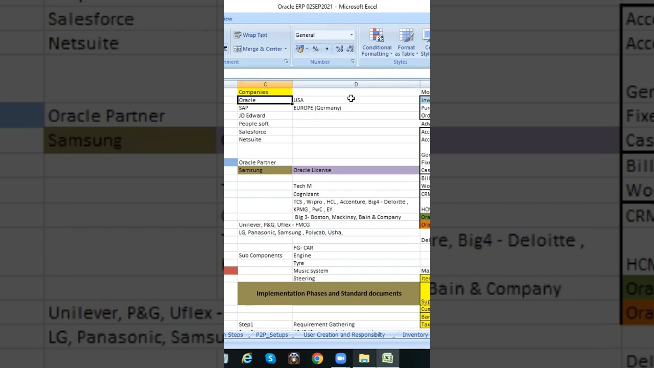654x368 pixels.
Task: Apply Comma Style format
Action: (x=327, y=49)
